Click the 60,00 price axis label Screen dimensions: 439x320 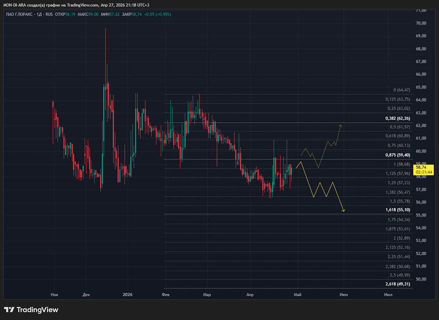point(421,151)
